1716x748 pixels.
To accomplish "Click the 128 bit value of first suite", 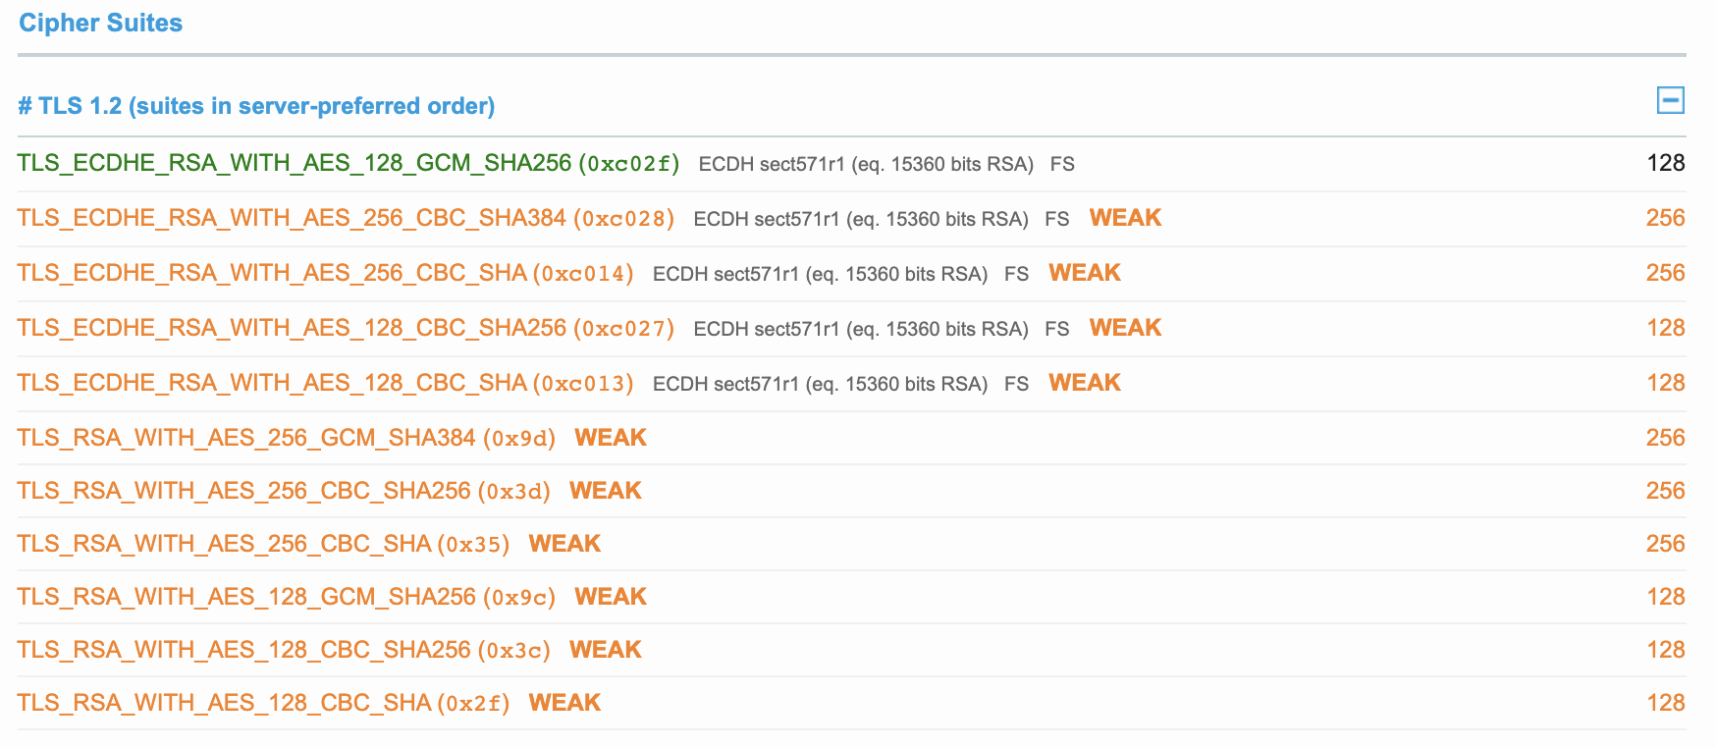I will (x=1665, y=163).
